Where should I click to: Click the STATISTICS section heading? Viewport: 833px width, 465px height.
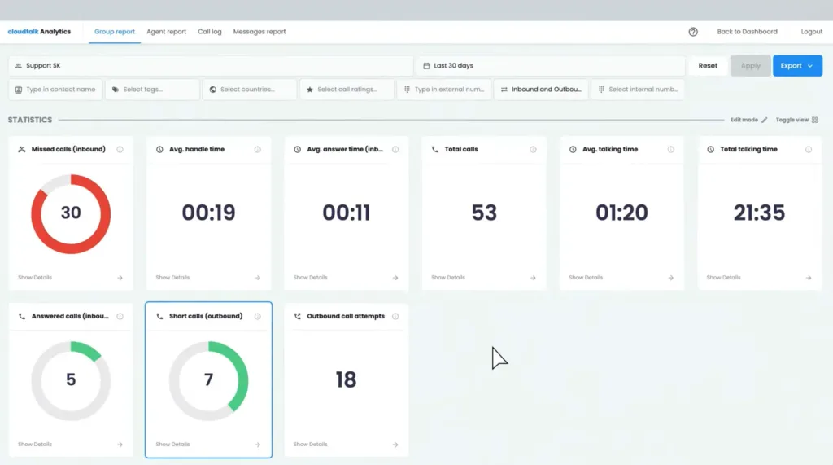tap(30, 120)
